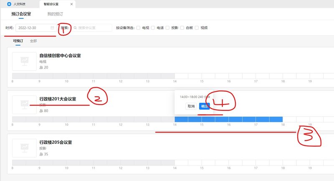Click 自信楼创客中心会议室 room thumbnail
This screenshot has width=334, height=181.
coord(25,61)
